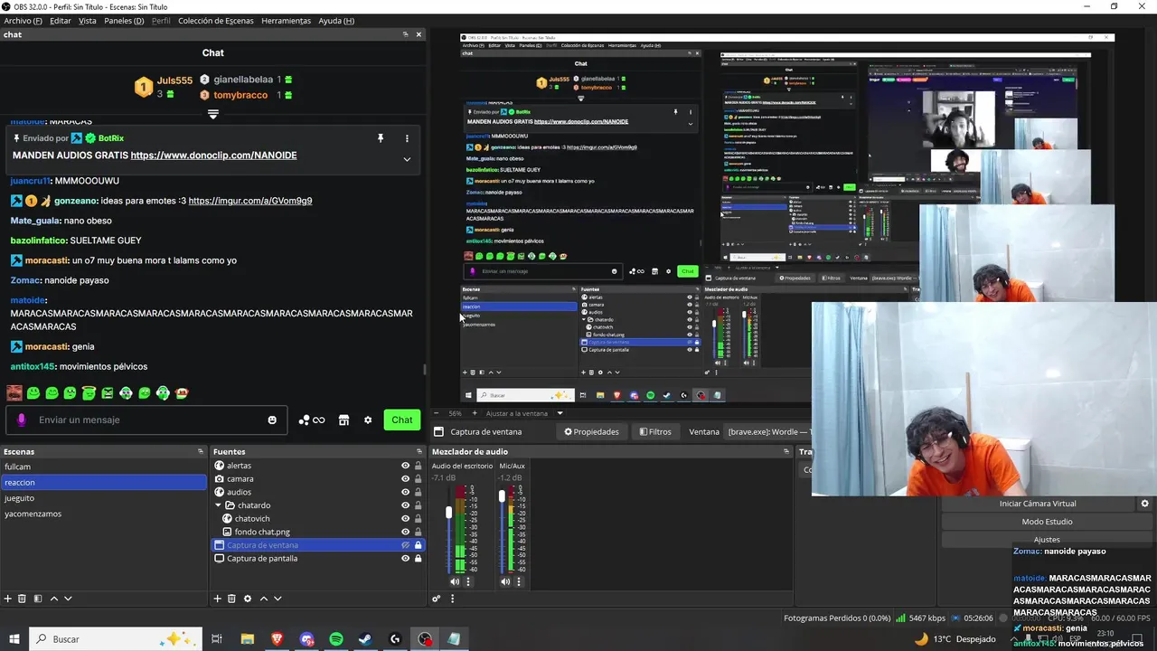1157x651 pixels.
Task: Open Colección de Escenas menu
Action: [216, 21]
